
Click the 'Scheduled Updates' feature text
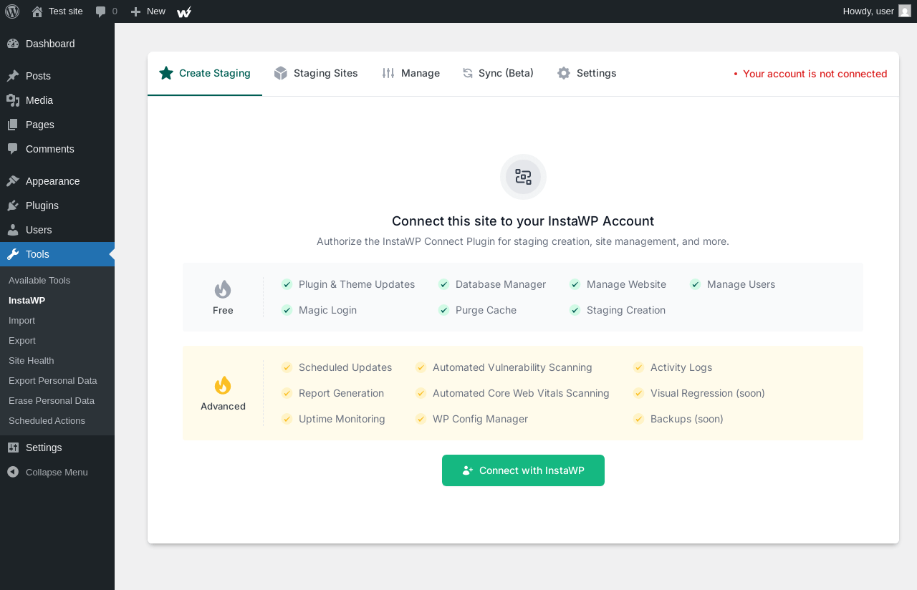pos(345,367)
